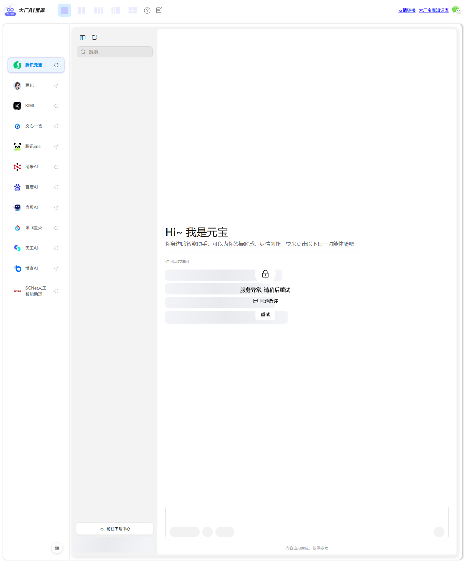Click the Hi~ 我是元宝 heading
The height and width of the screenshot is (563, 465).
click(197, 232)
